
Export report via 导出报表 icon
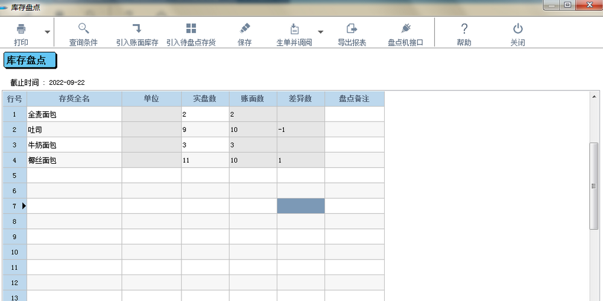click(352, 28)
